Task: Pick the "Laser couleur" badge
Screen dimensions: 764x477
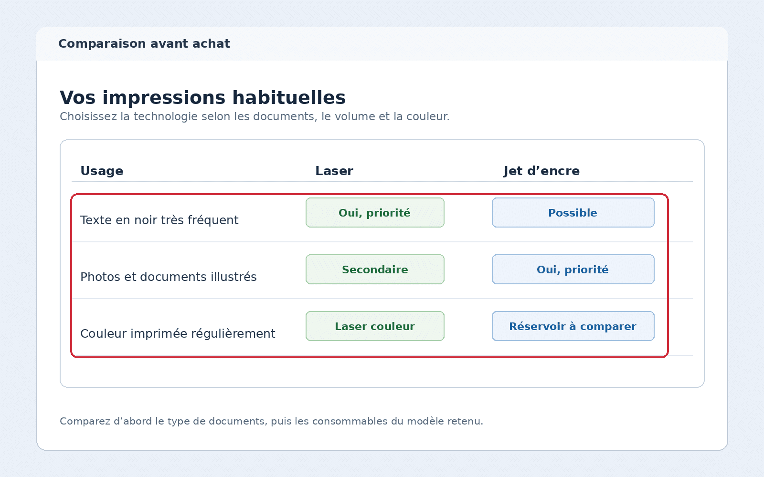Action: (375, 326)
